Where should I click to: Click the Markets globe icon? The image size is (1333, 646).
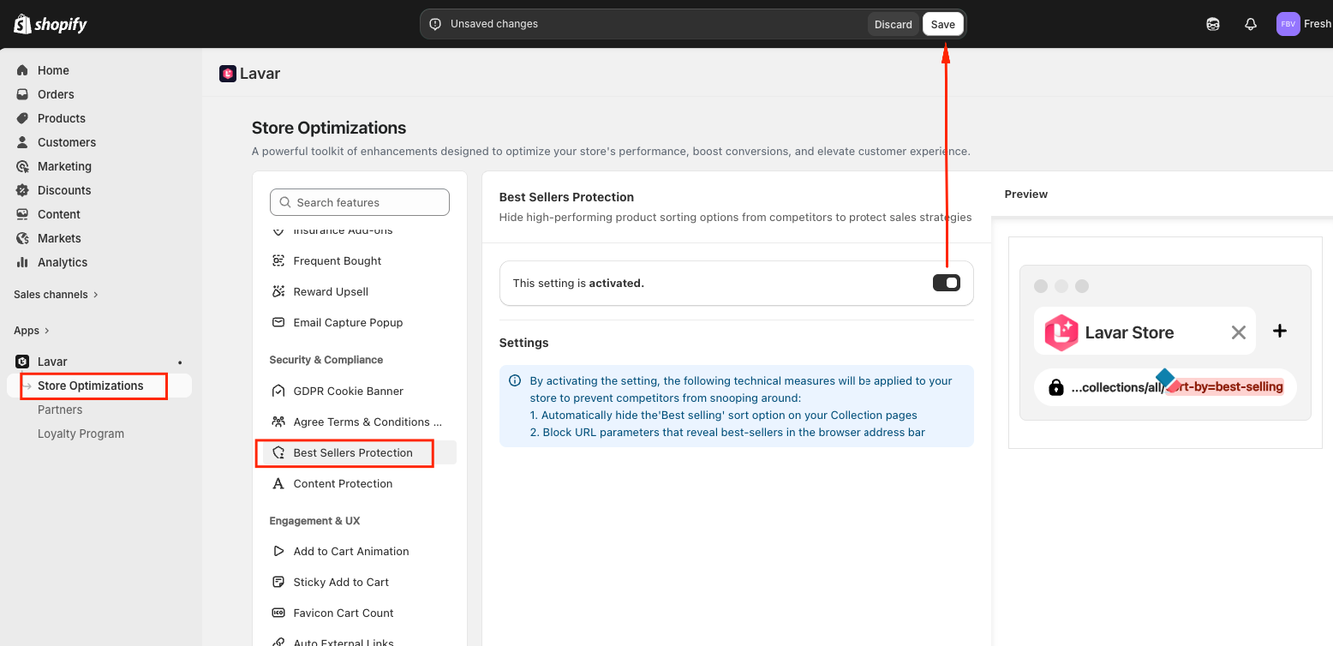point(22,238)
